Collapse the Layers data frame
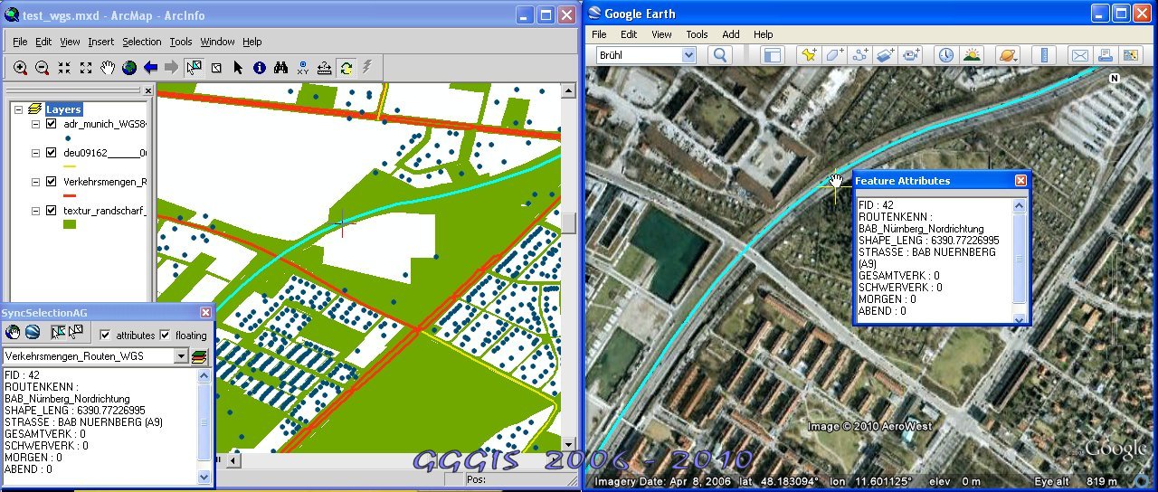 point(18,109)
